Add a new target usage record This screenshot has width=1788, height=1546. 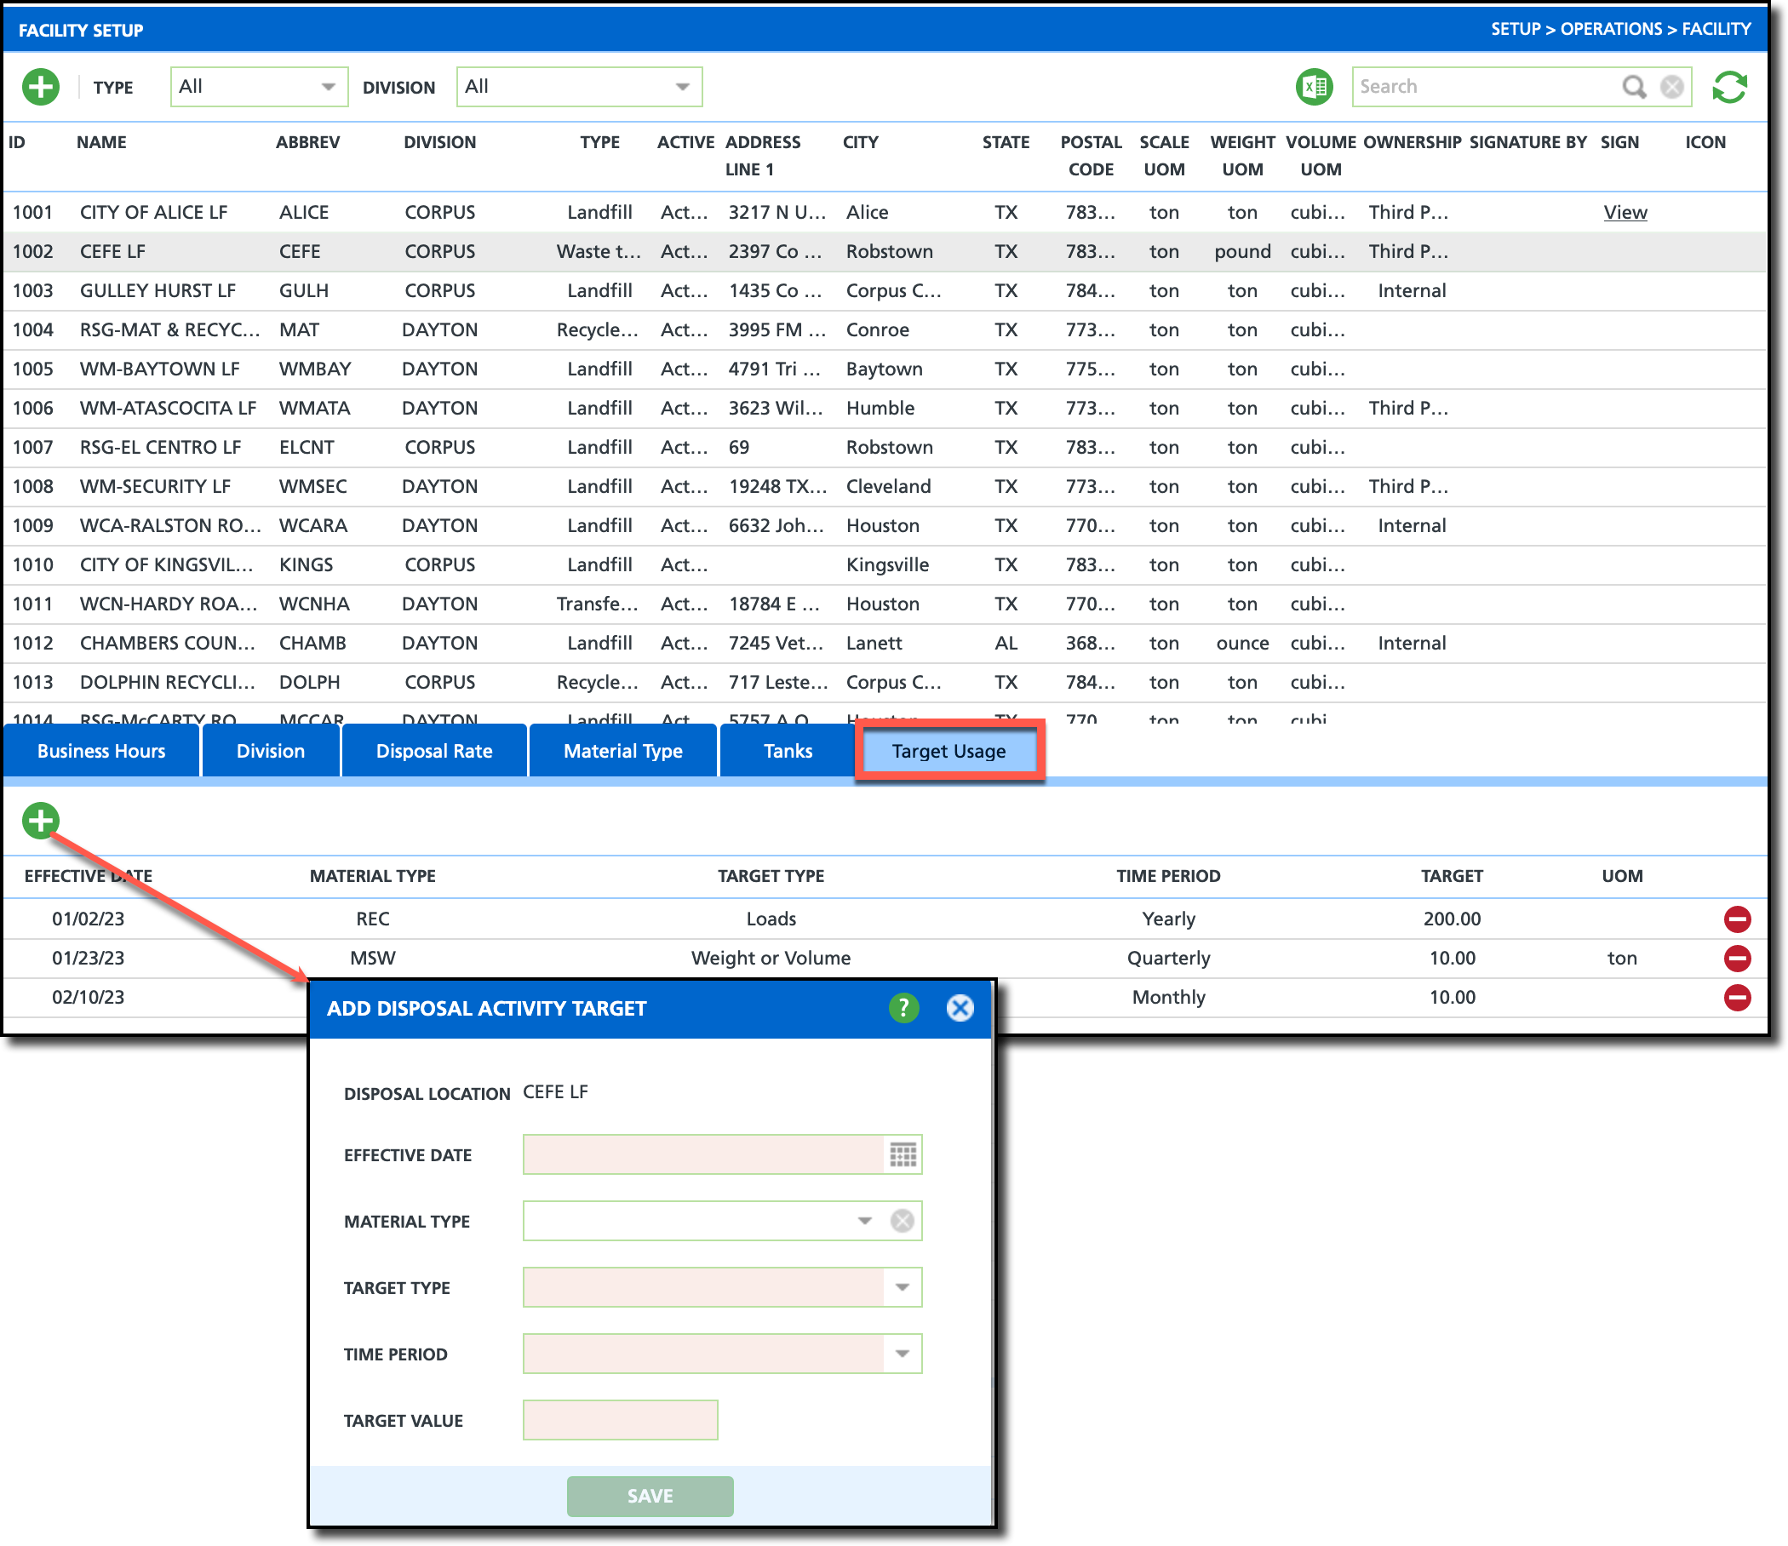(41, 821)
